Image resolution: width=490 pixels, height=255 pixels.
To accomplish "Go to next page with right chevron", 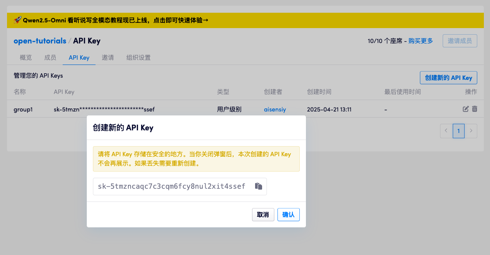I will coord(471,131).
